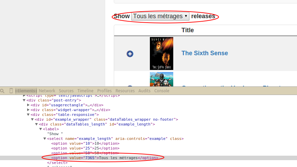Click the "Show" label text on page
This screenshot has height=167, width=297.
point(122,16)
